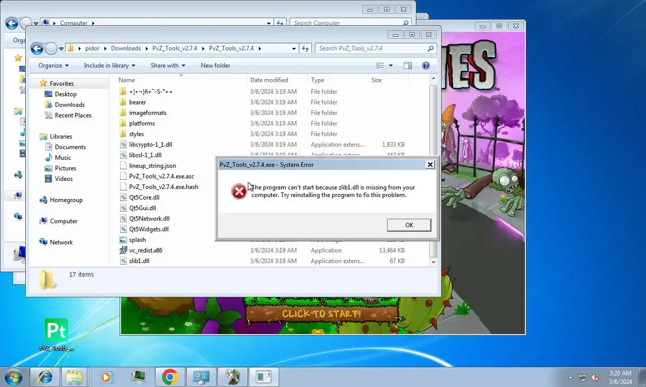Click the Change your view icon
The width and height of the screenshot is (646, 387).
[x=380, y=66]
